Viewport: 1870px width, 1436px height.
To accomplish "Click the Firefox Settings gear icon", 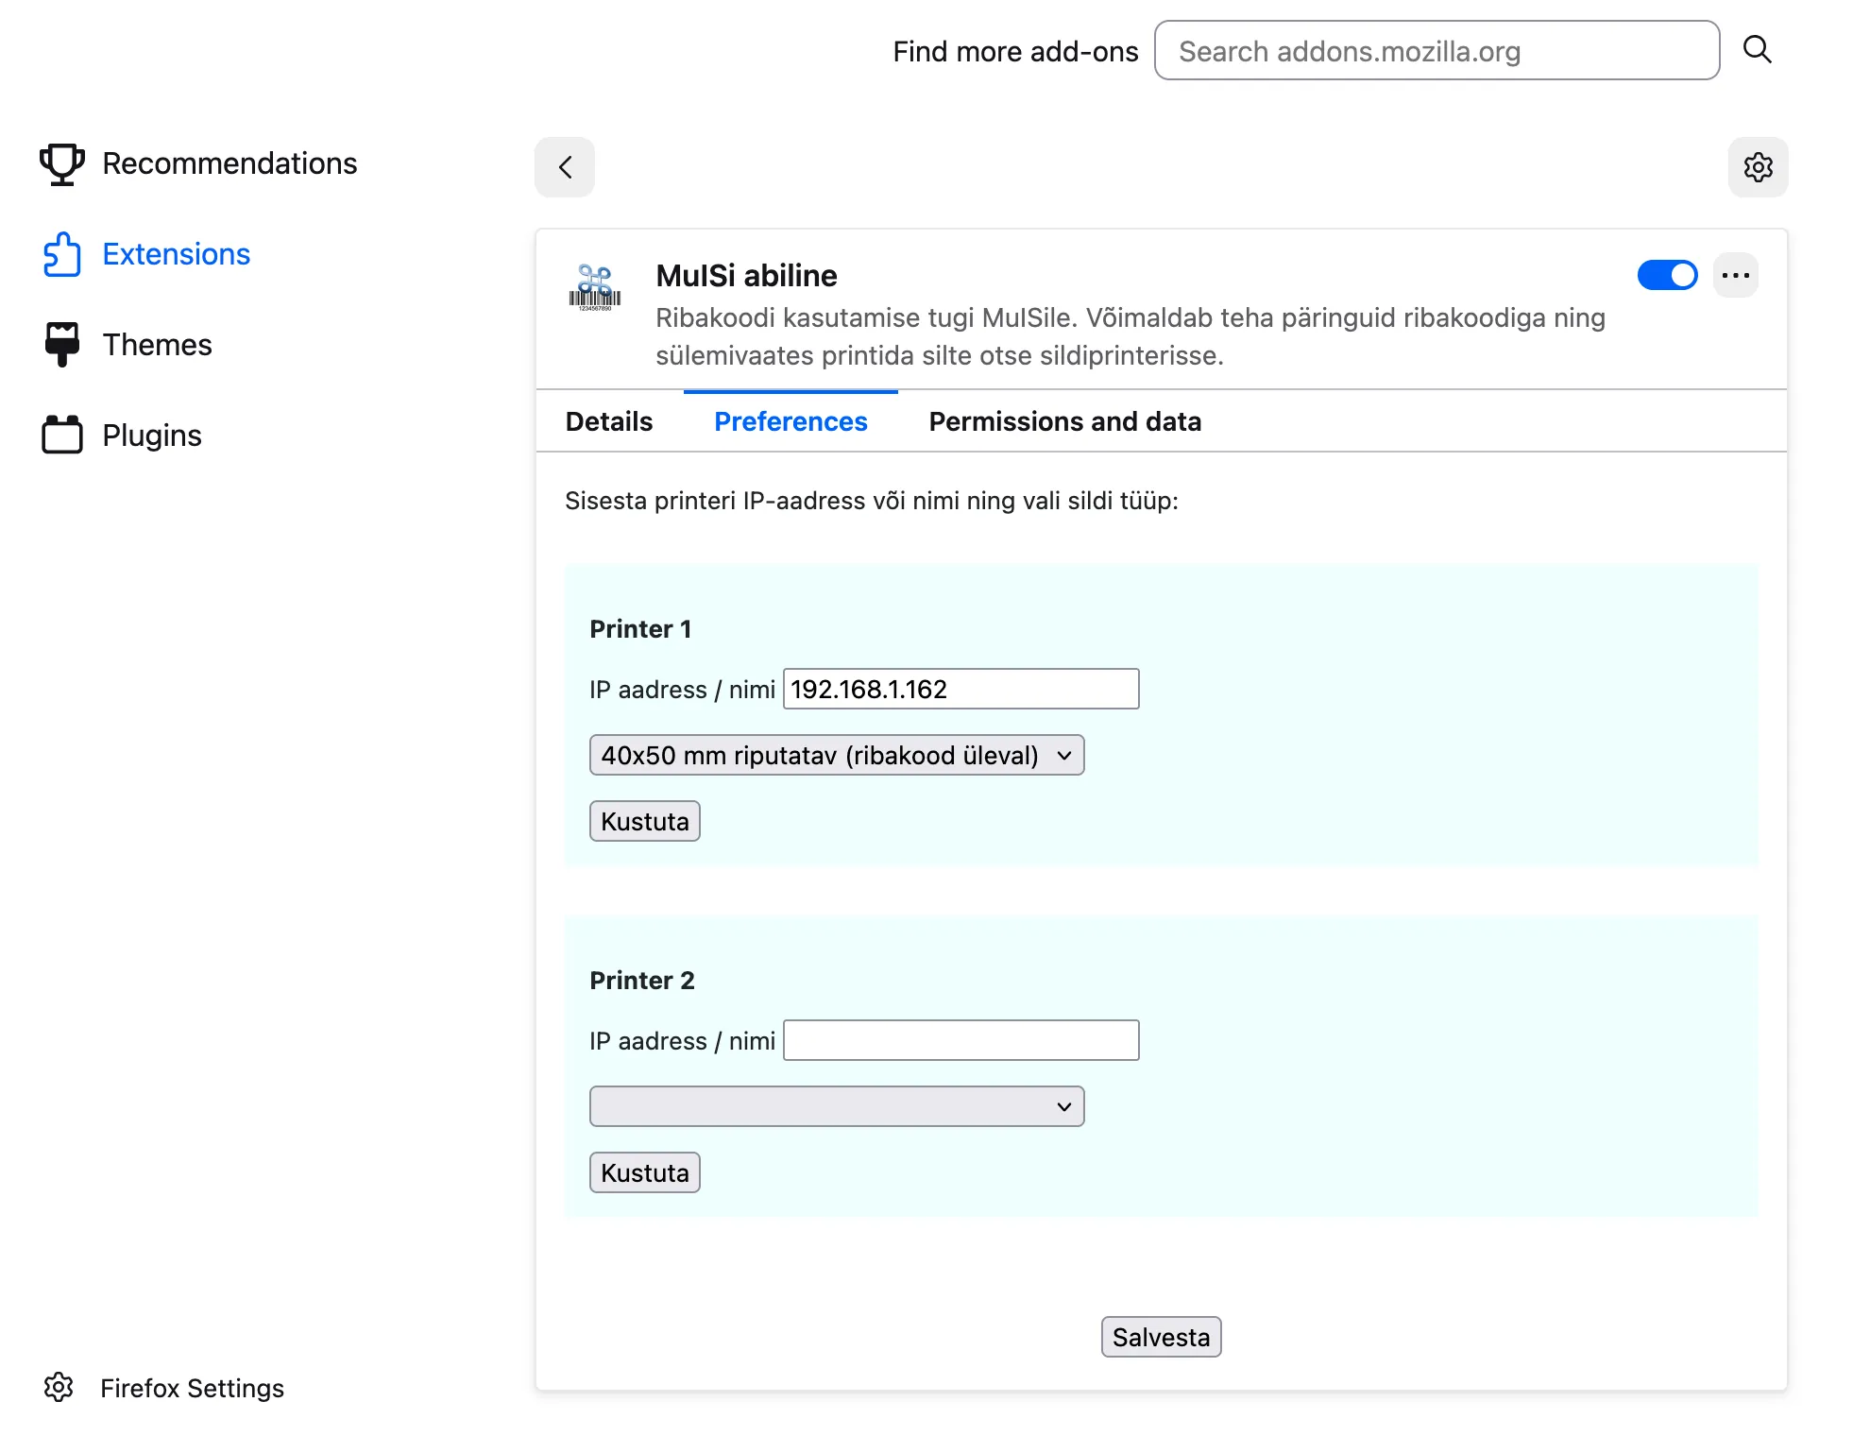I will [x=59, y=1387].
